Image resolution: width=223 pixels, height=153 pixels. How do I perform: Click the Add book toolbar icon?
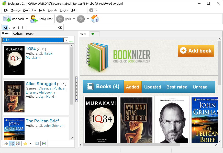click(x=8, y=19)
